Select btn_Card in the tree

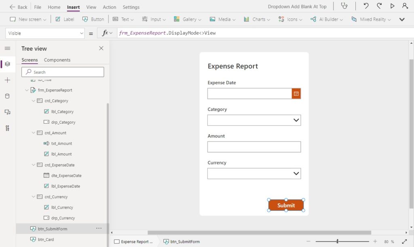click(46, 240)
